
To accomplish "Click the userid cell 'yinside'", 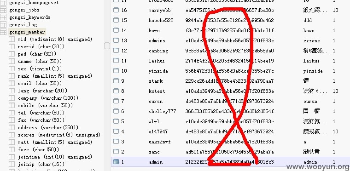I will click(158, 71).
